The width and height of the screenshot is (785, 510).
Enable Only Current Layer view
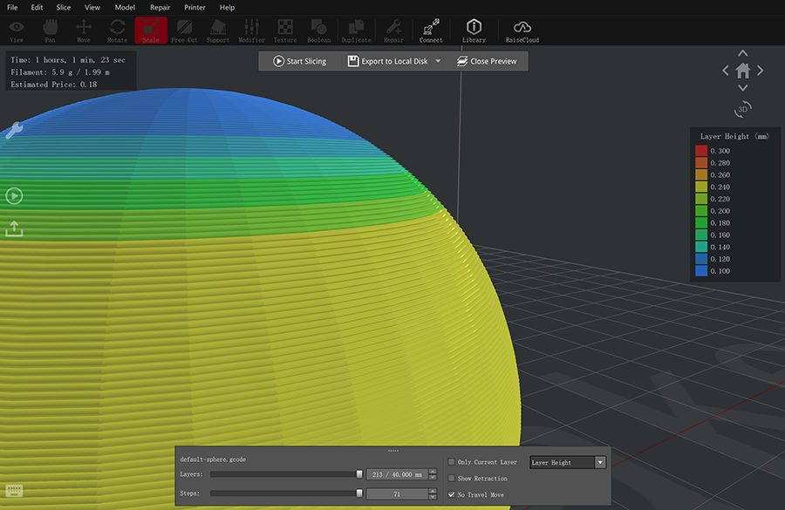(450, 461)
